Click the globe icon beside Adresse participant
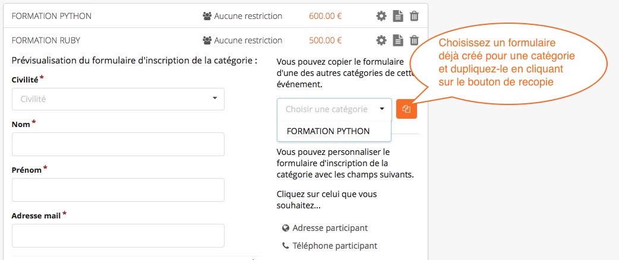 tap(286, 228)
